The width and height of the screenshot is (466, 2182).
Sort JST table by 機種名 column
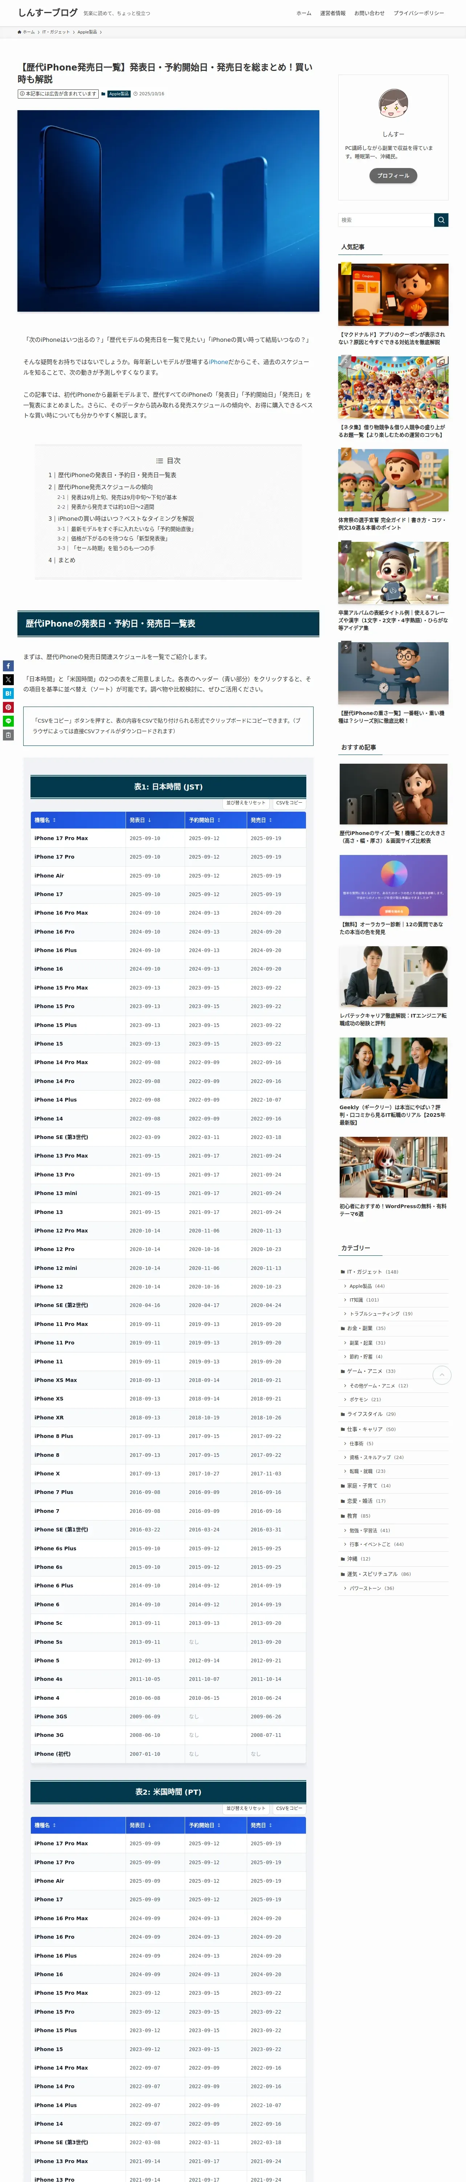tap(78, 820)
